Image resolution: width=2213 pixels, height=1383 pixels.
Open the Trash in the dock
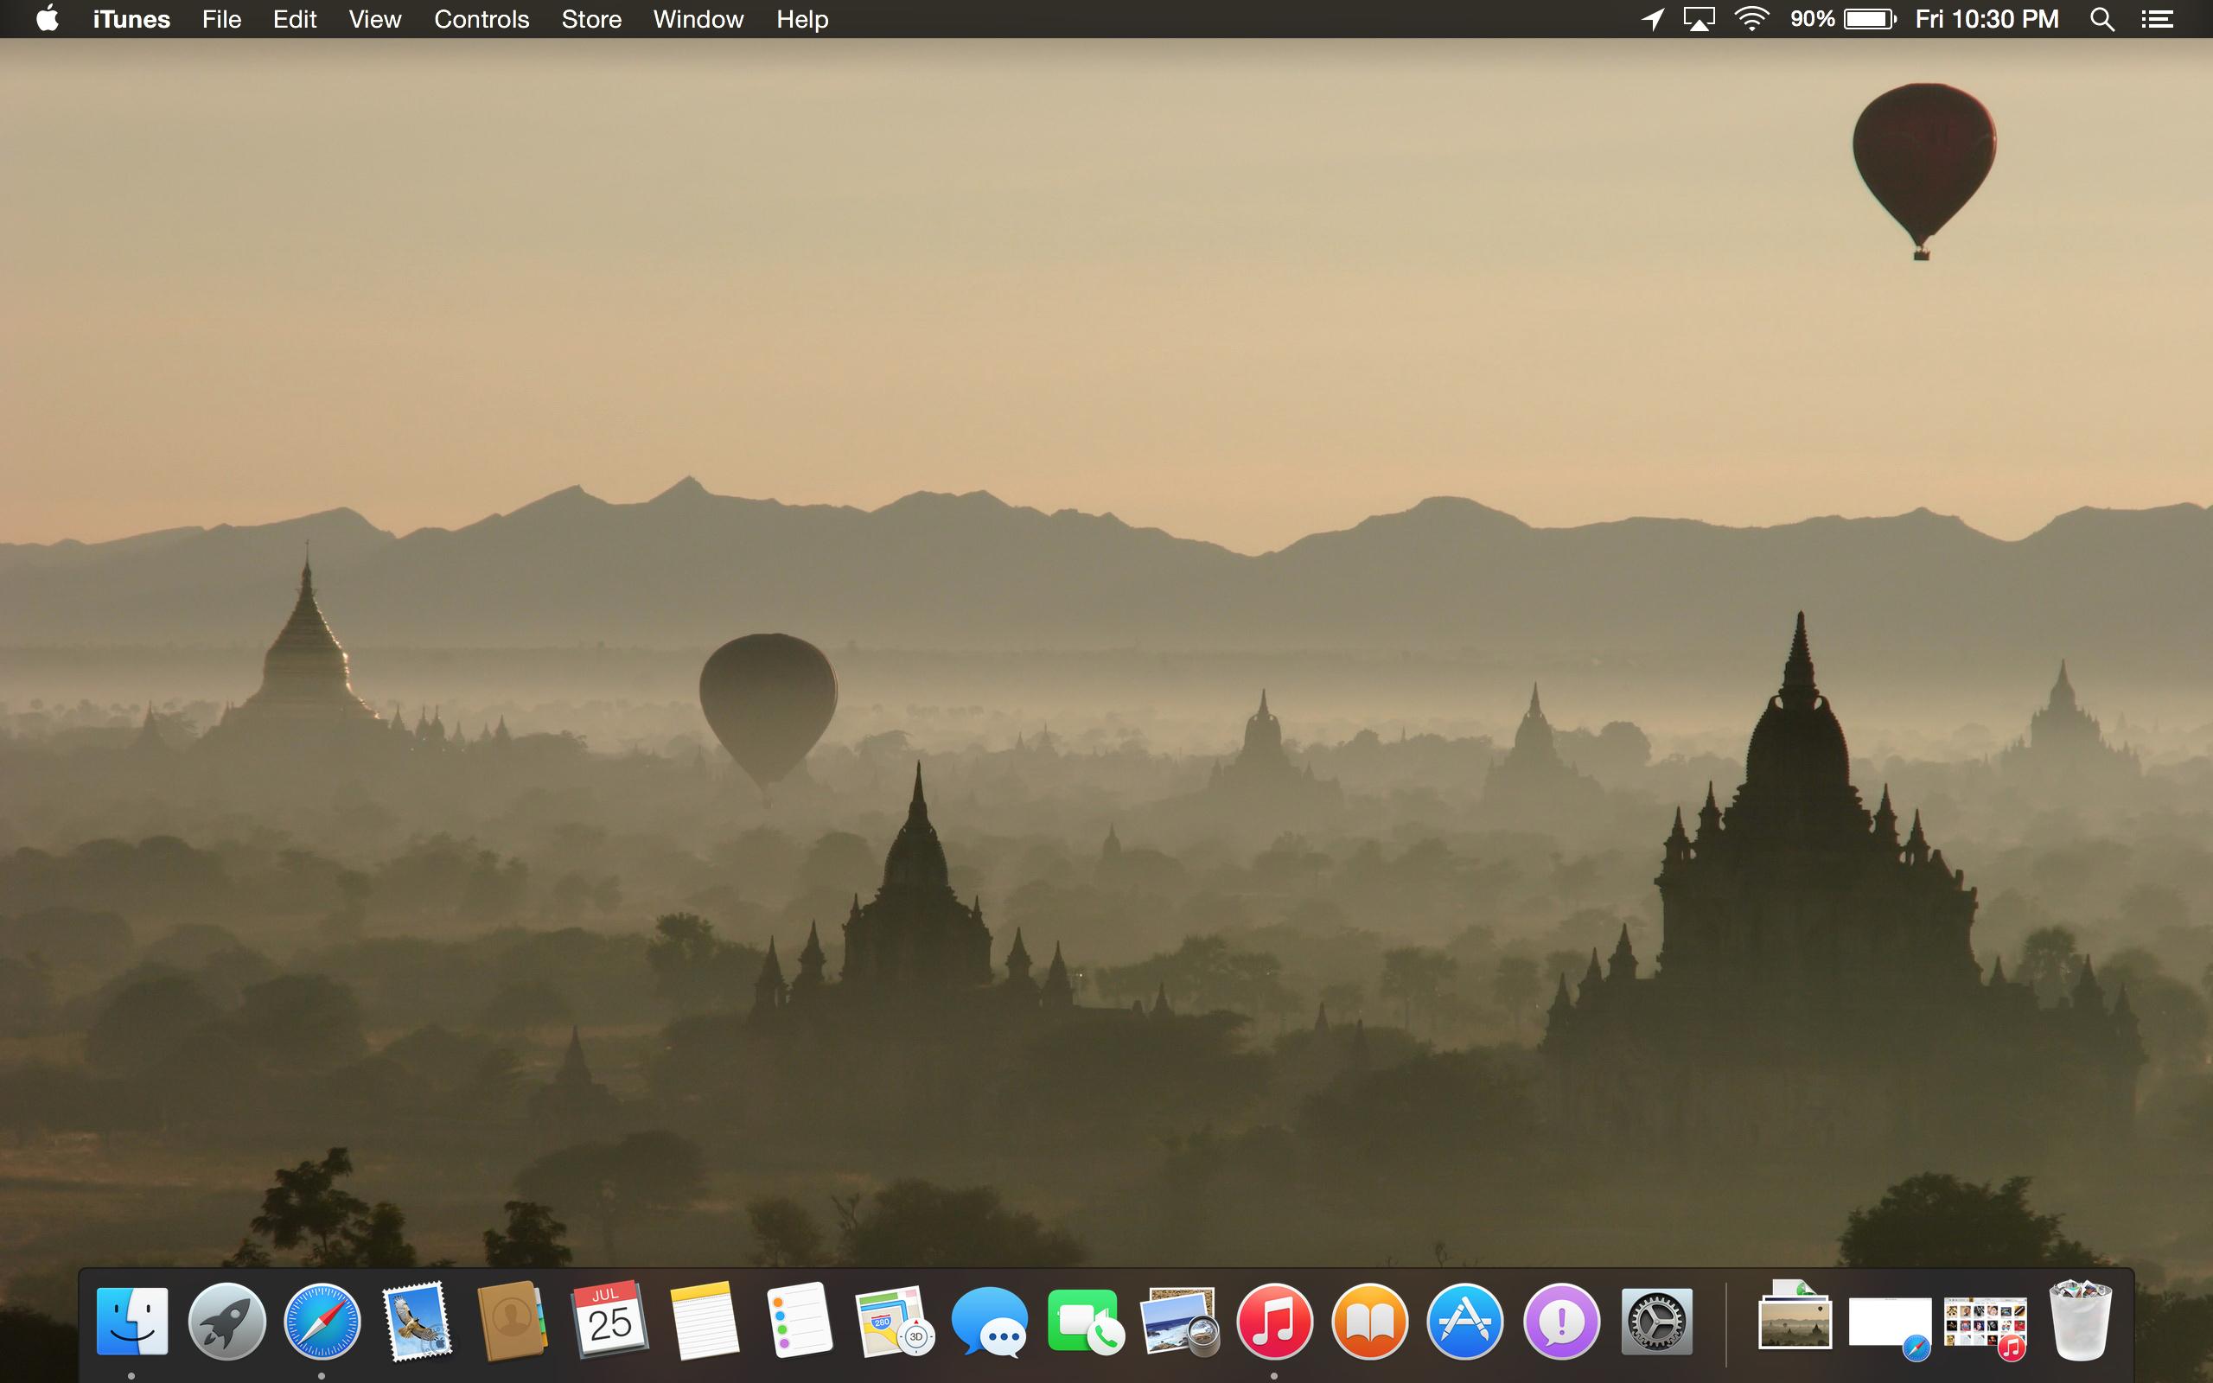[2081, 1322]
